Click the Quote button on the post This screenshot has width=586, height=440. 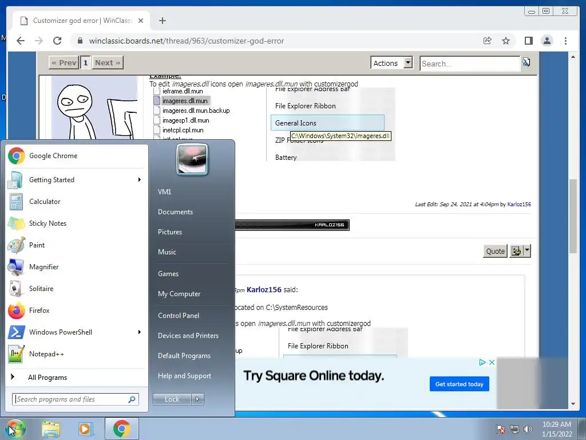495,251
